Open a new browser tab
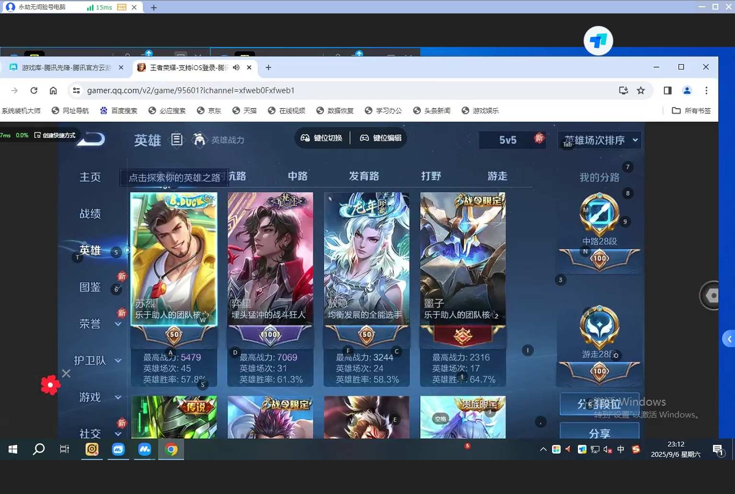735x494 pixels. coord(268,68)
